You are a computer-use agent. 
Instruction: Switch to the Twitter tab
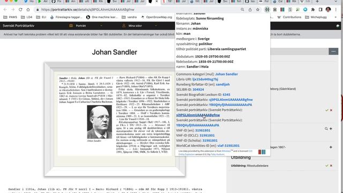(29, 2)
